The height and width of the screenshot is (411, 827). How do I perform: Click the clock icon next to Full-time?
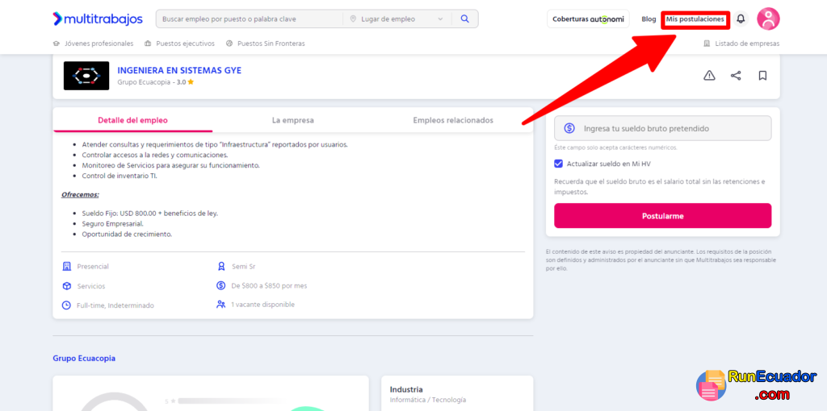point(66,305)
